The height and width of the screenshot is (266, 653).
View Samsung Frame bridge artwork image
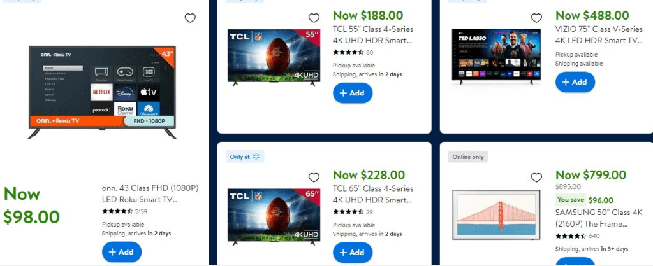coord(497,215)
